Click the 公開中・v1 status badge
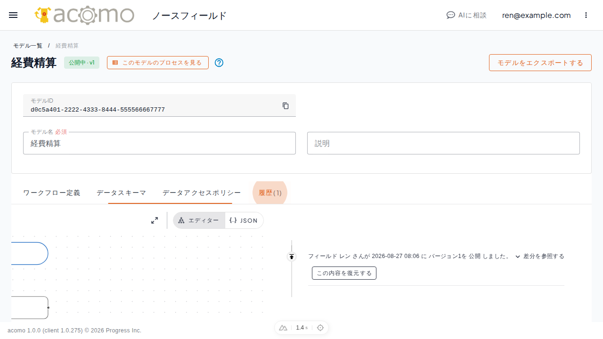This screenshot has width=603, height=339. tap(81, 63)
